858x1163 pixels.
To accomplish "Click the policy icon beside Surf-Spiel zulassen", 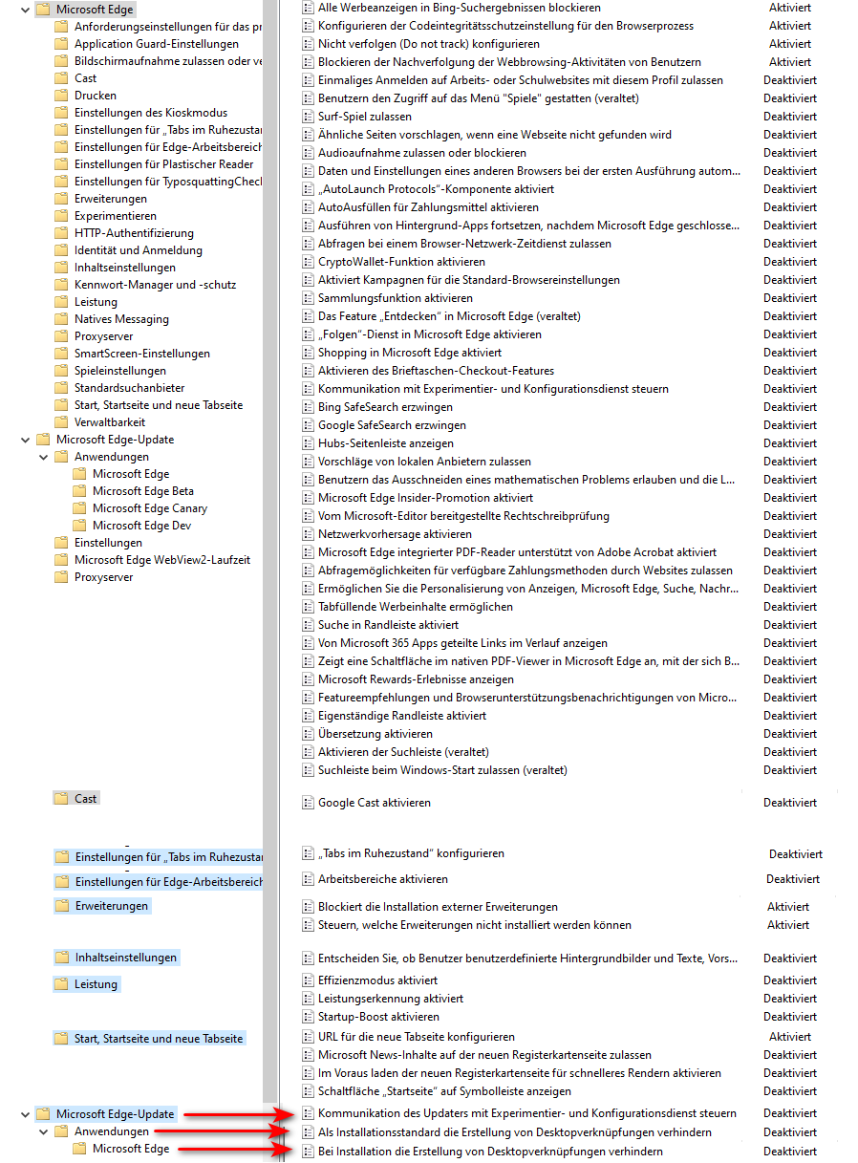I will tap(308, 117).
